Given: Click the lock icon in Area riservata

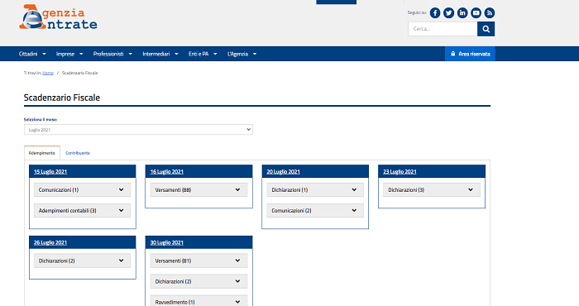Looking at the screenshot, I should [x=453, y=54].
